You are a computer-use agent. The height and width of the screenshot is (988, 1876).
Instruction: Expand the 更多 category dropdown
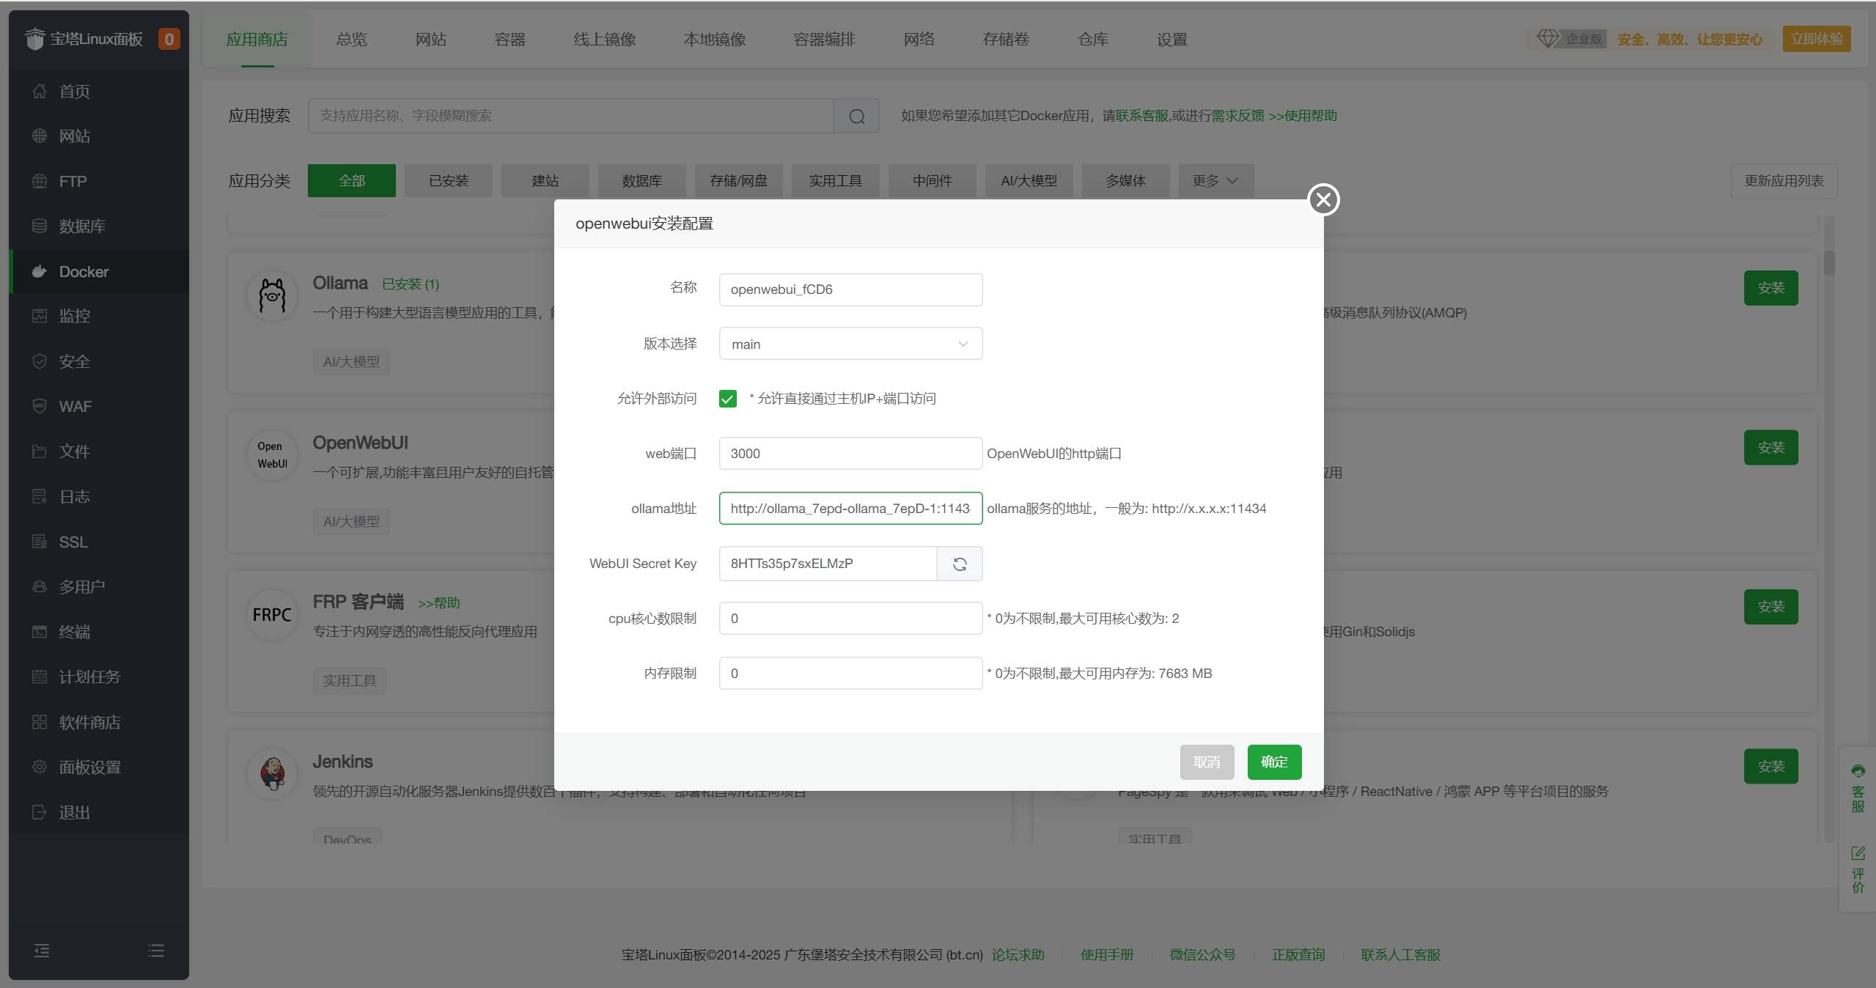(1215, 181)
